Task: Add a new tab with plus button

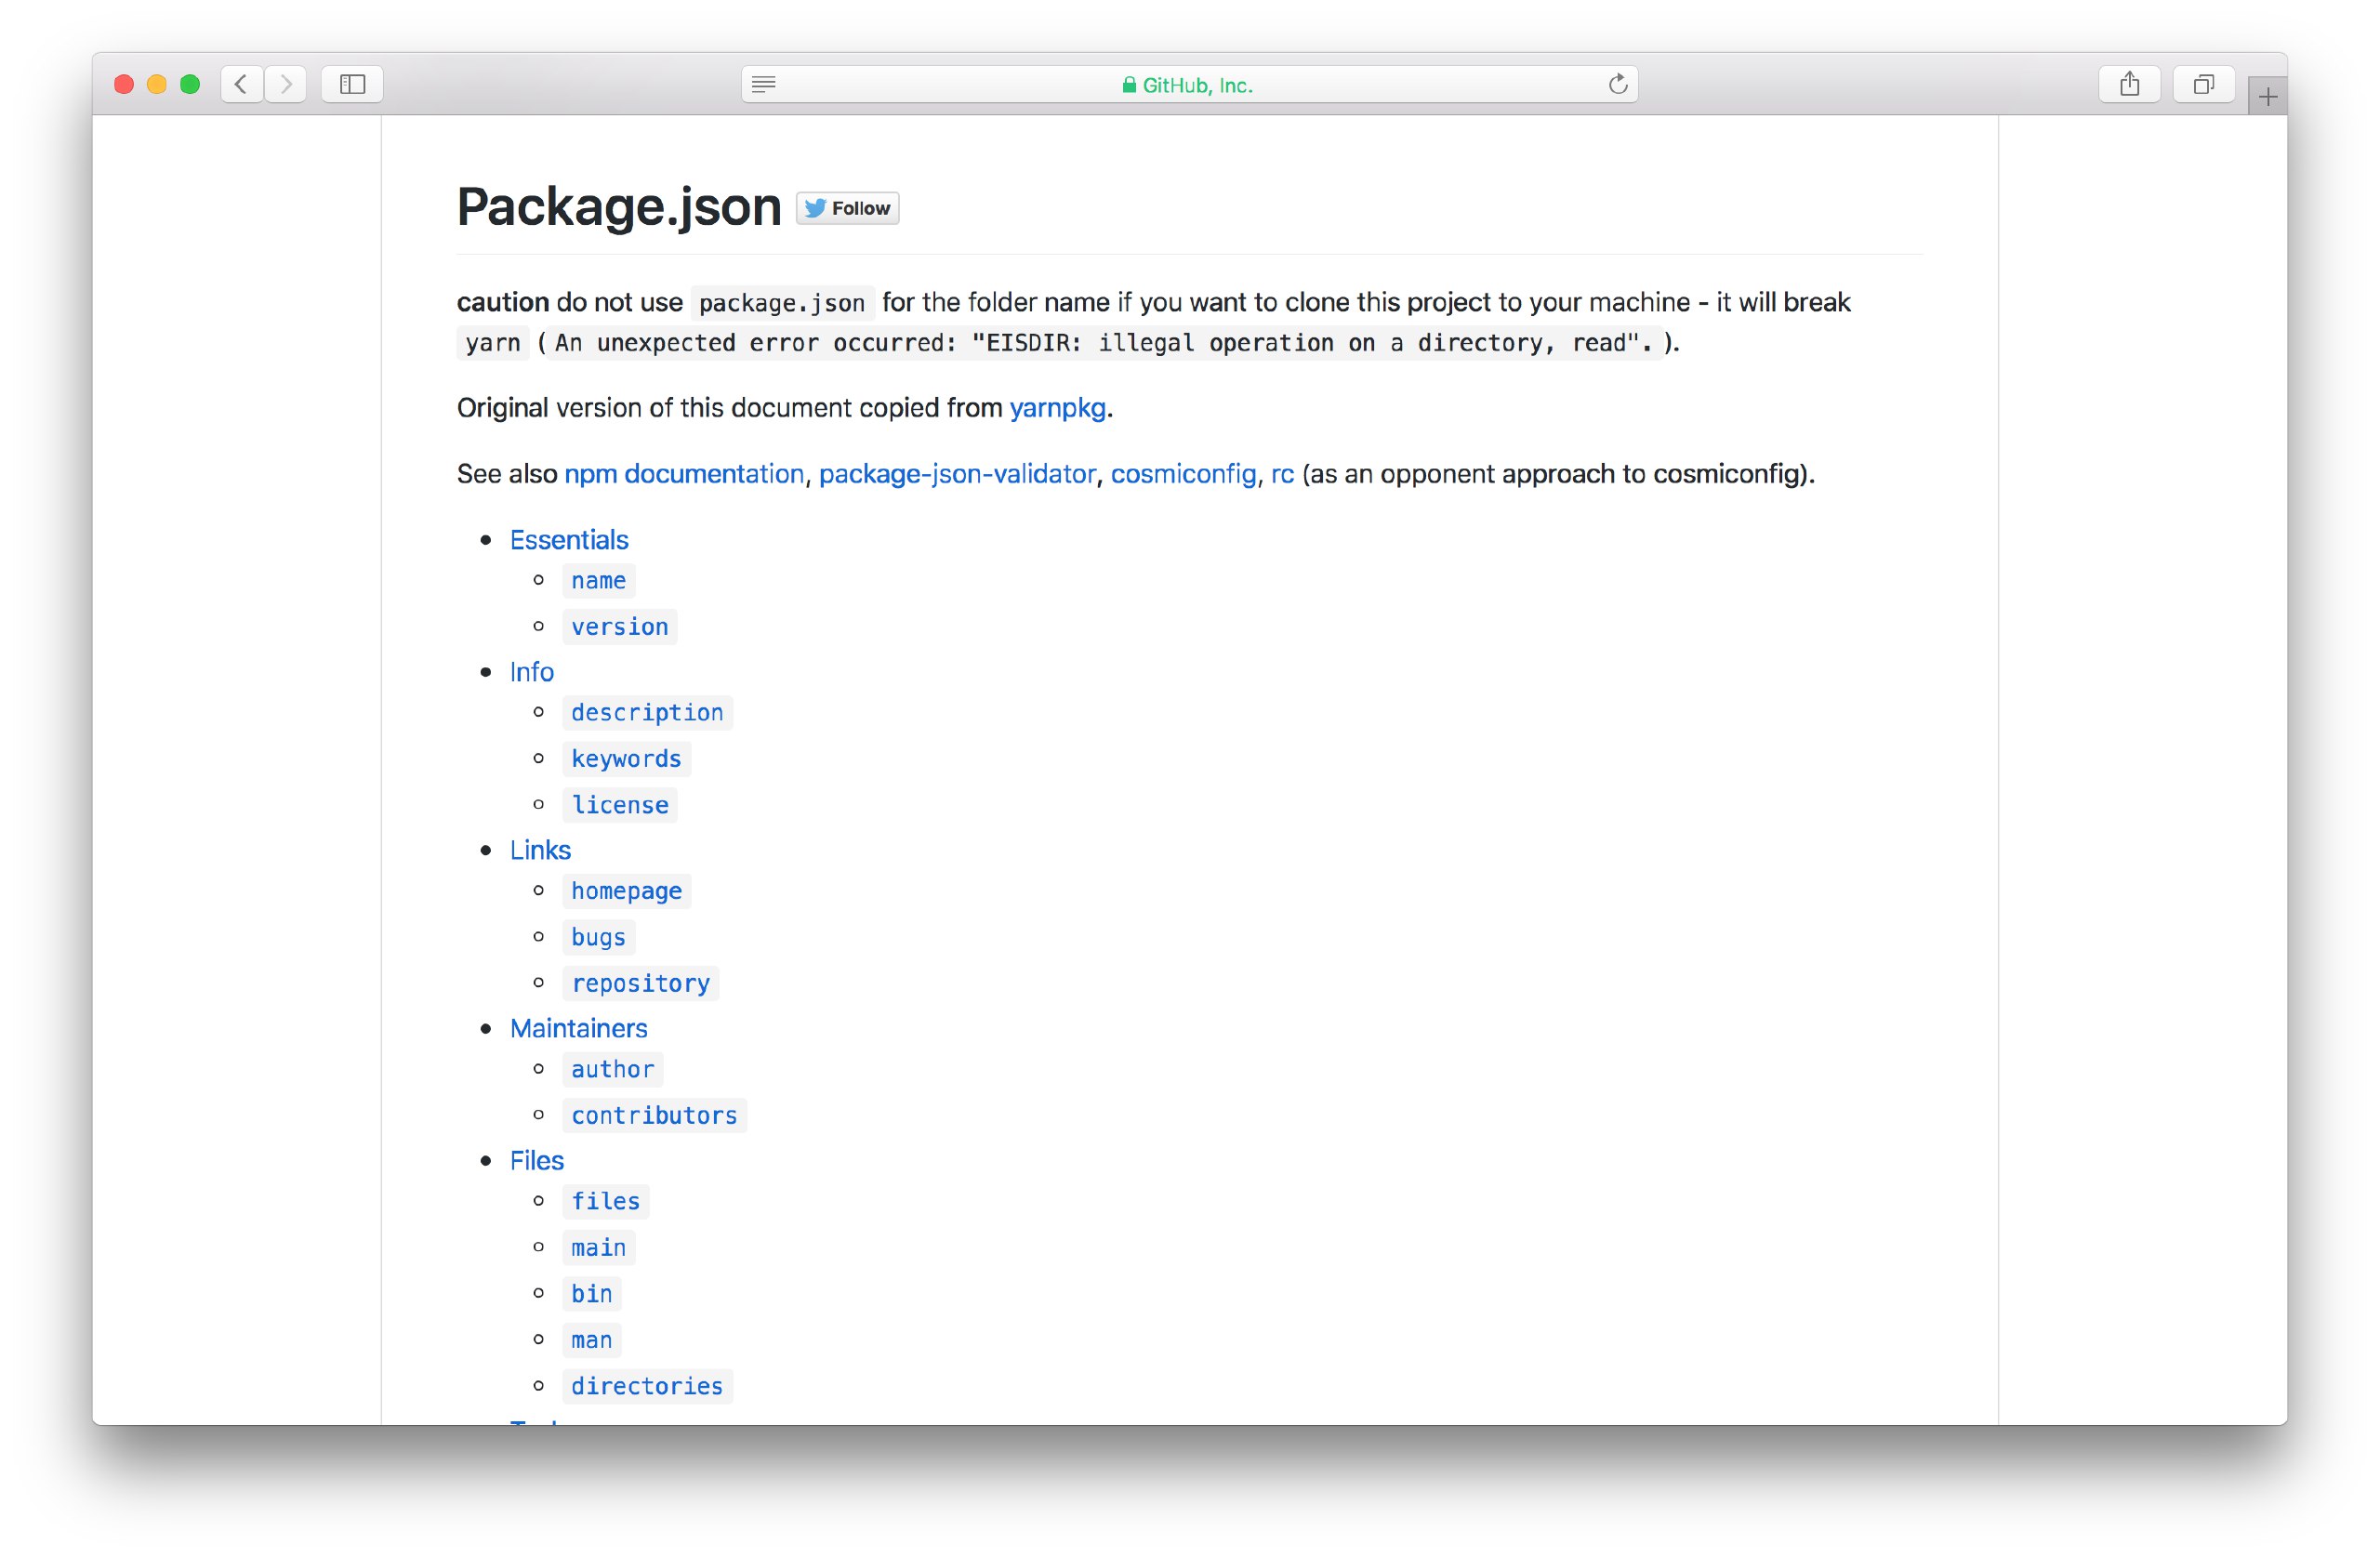Action: click(x=2267, y=96)
